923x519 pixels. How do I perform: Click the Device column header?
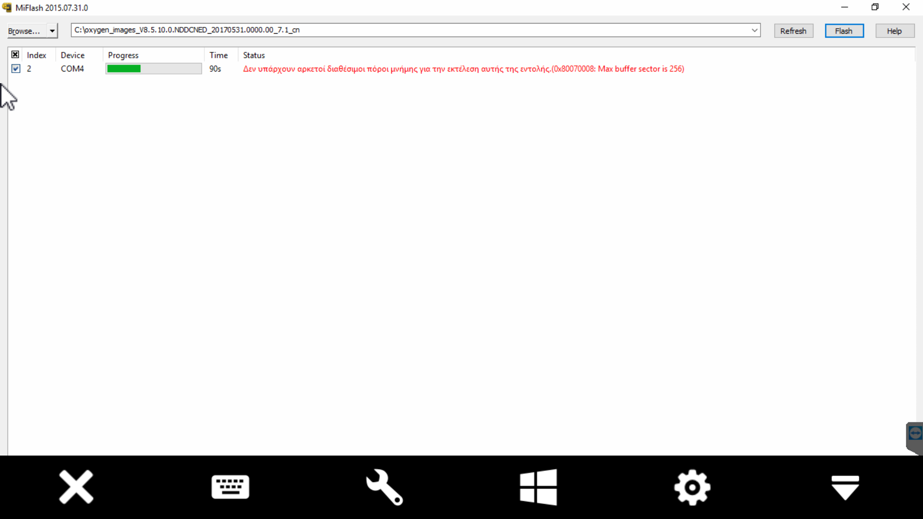73,55
